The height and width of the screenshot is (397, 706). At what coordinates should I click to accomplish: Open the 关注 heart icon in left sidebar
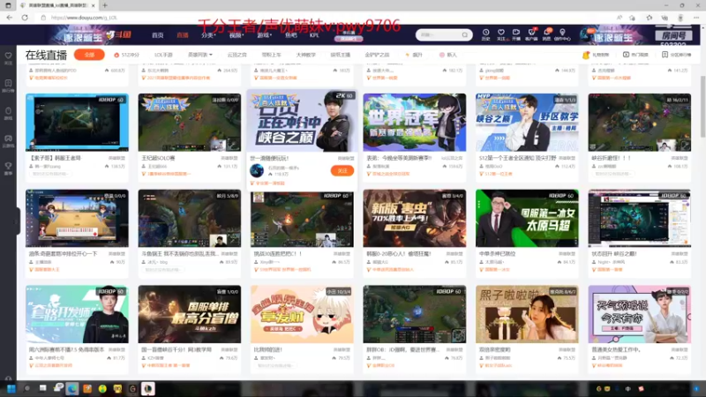point(8,56)
